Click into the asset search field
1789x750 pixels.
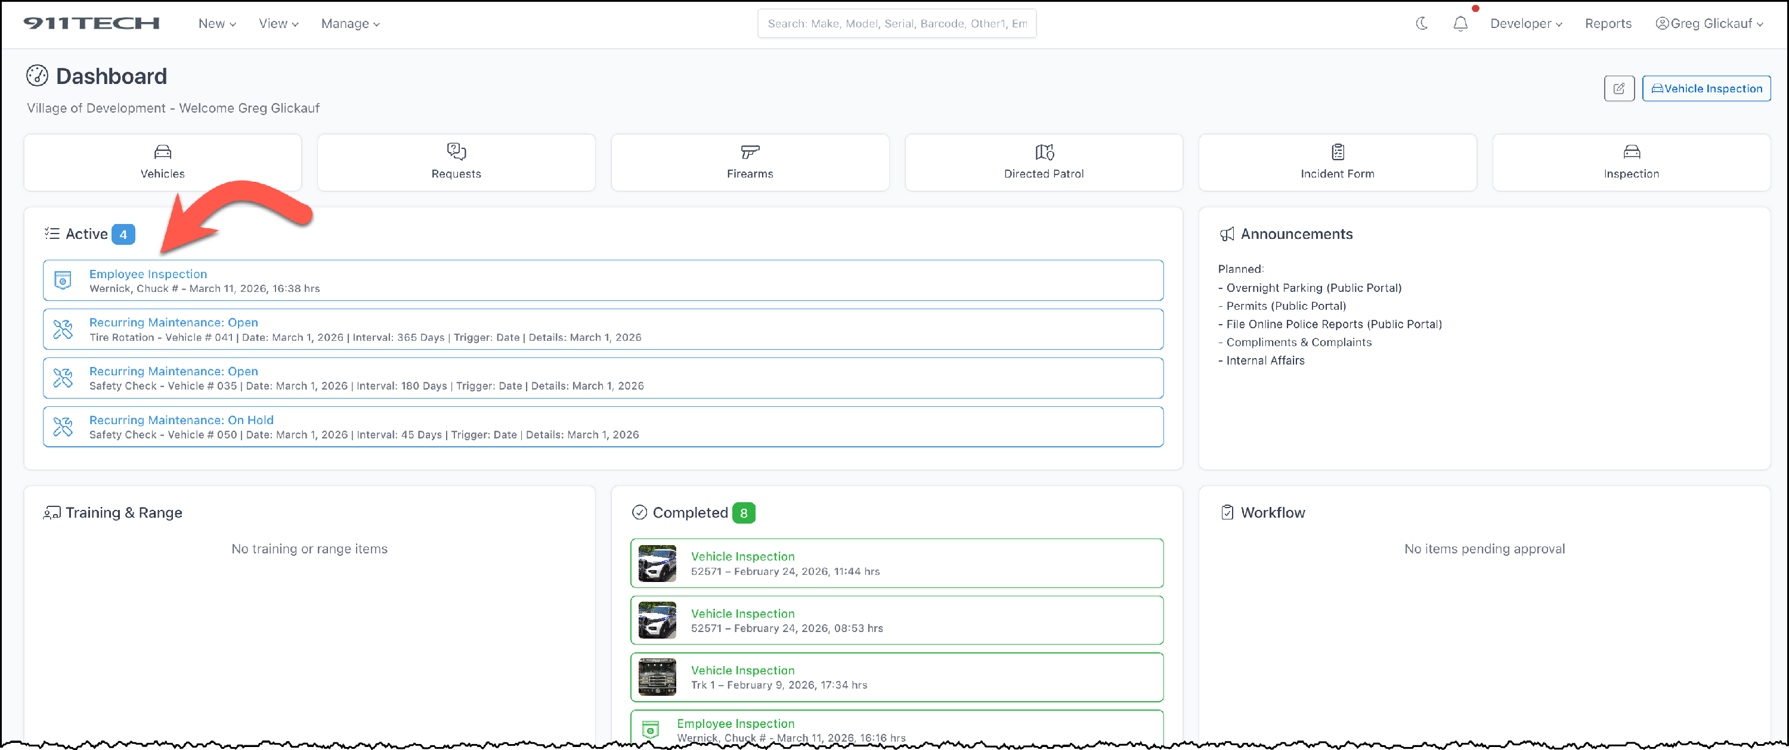coord(896,24)
